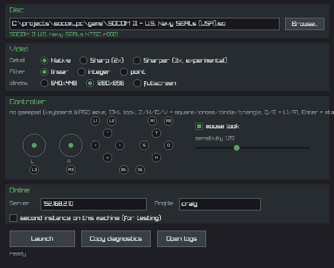334x268 pixels.
Task: Click the R1 controller button
Action: tap(152, 121)
